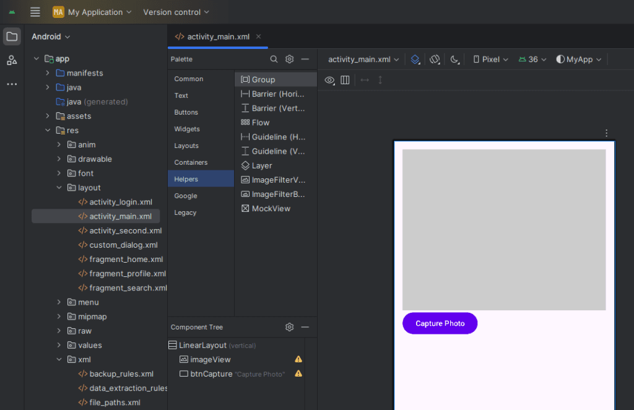Minimize the Palette panel

click(x=305, y=59)
